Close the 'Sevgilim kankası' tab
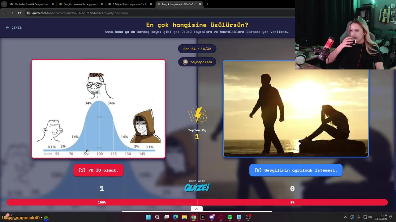Viewport: 396px width, 222px height. 102,4
